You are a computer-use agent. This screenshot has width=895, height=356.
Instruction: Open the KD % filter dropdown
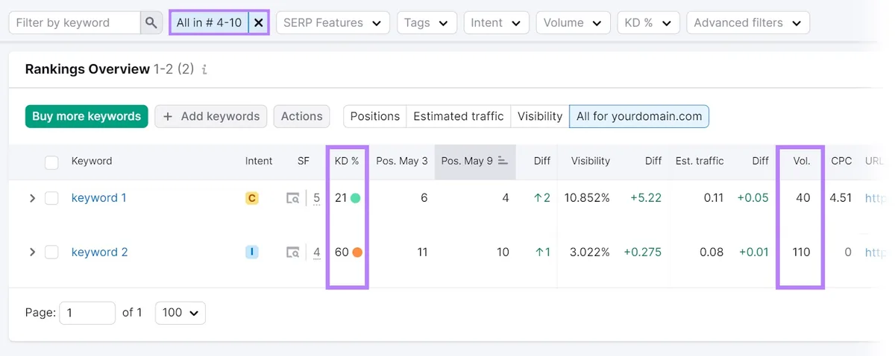pos(648,22)
